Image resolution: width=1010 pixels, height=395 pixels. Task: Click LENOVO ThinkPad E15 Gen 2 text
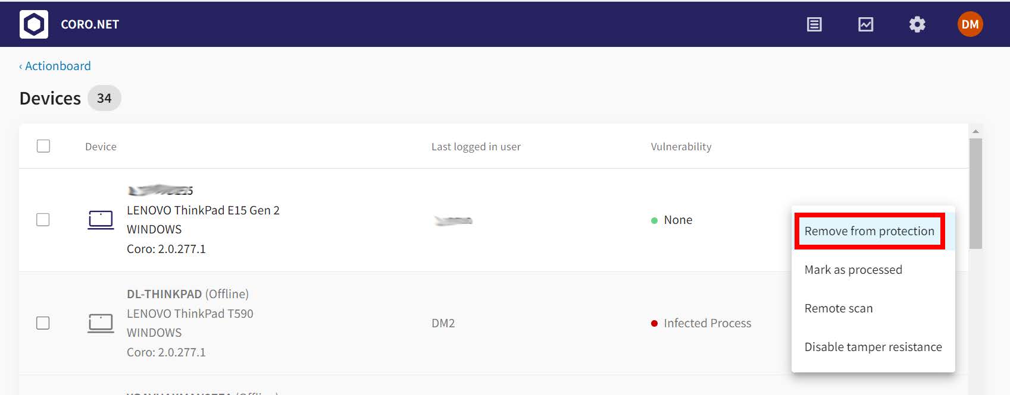(203, 210)
